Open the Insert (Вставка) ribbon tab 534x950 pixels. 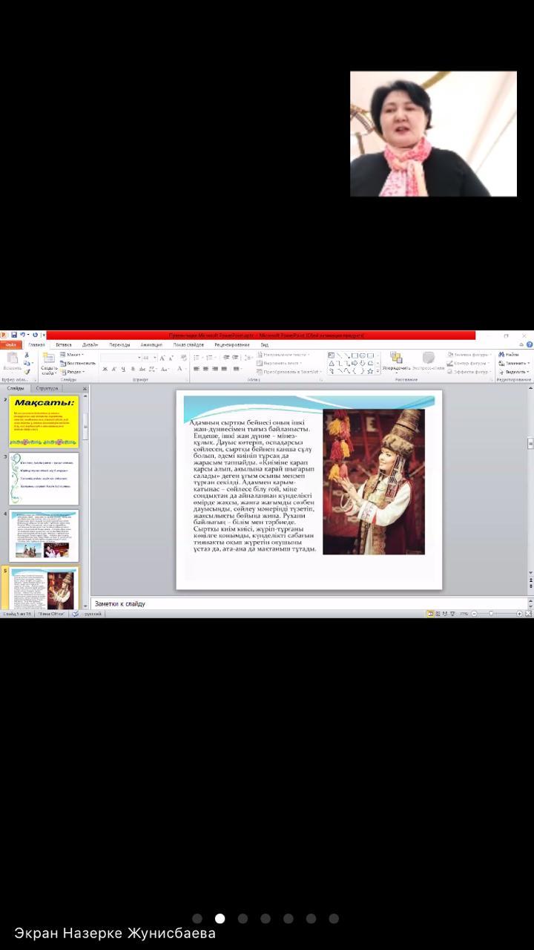pyautogui.click(x=64, y=345)
